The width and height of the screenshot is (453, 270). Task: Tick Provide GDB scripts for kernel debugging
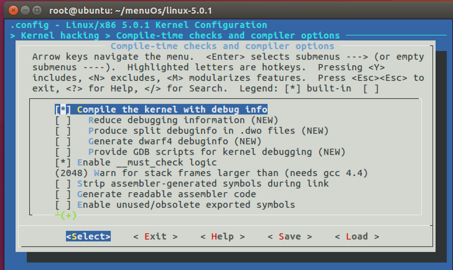point(63,152)
